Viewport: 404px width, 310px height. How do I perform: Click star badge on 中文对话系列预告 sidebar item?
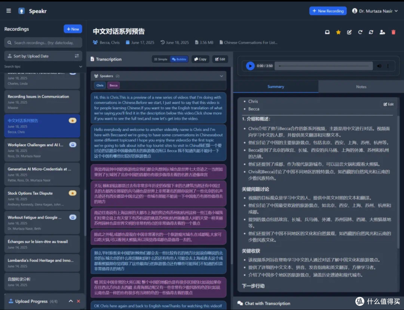pos(73,120)
